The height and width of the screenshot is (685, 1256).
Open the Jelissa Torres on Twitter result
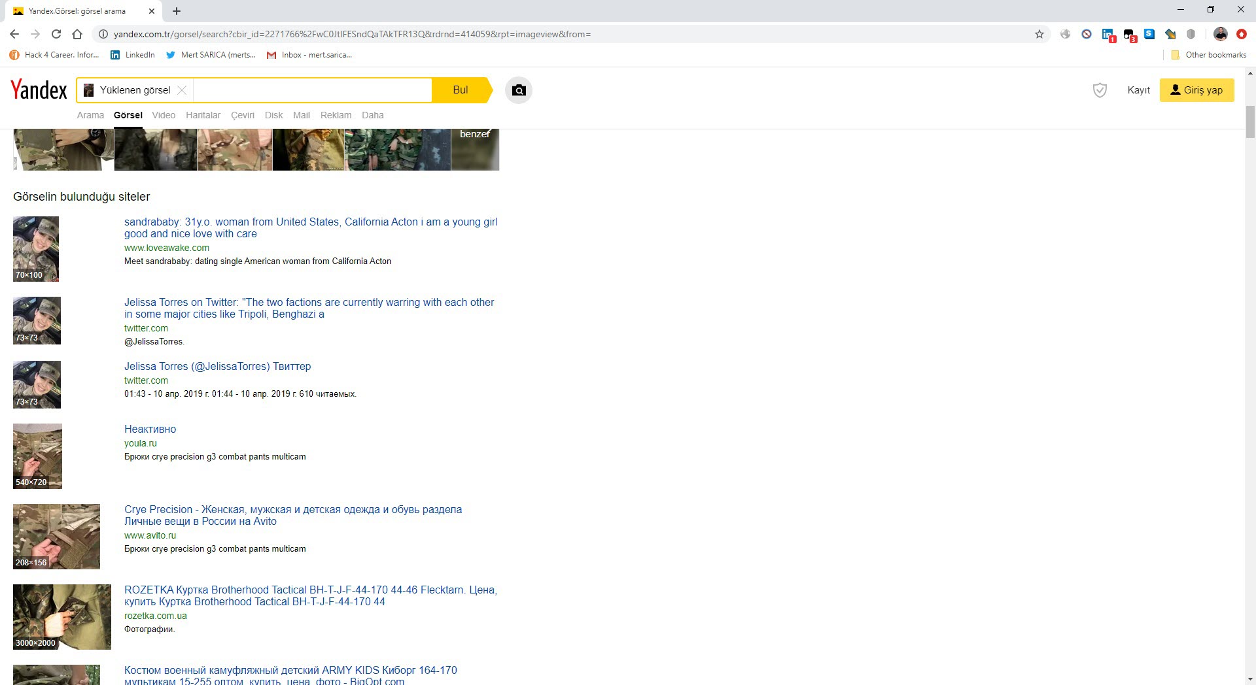click(x=309, y=308)
